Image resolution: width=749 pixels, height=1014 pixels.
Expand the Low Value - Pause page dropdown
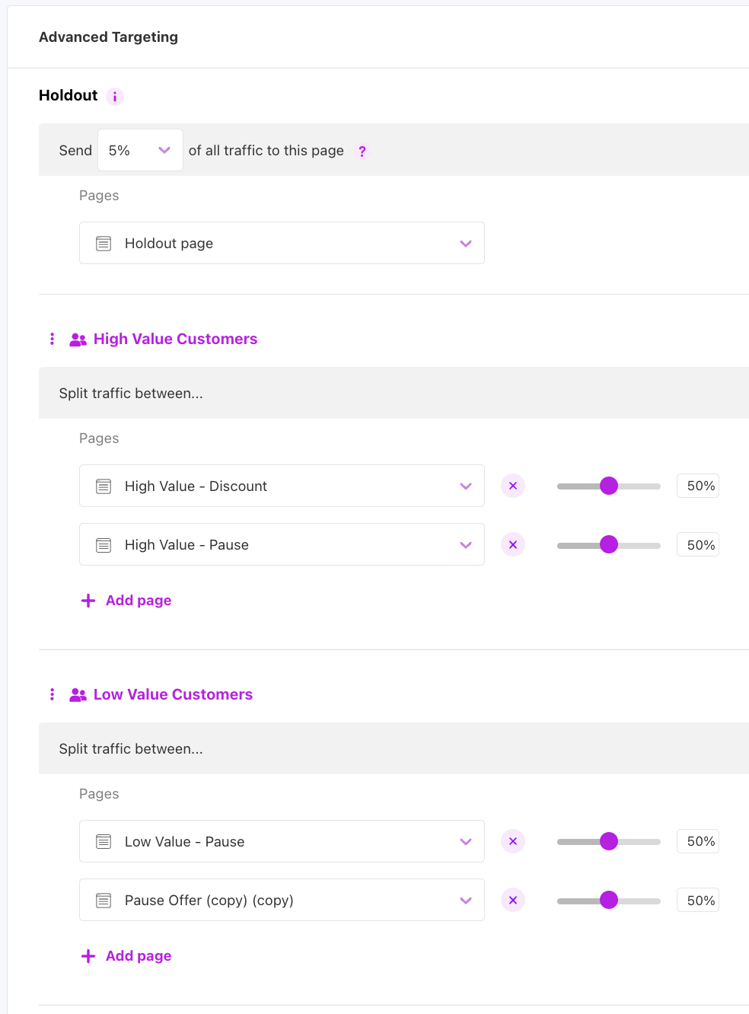465,841
